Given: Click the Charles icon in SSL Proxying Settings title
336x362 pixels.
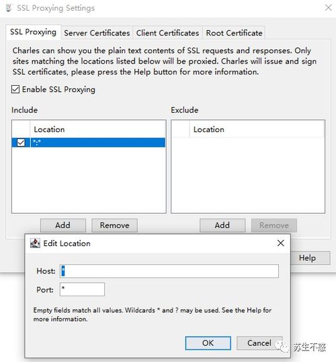Looking at the screenshot, I should 9,8.
